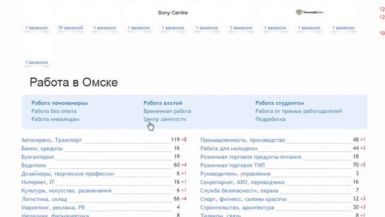This screenshot has height=217, width=385.
Task: Click vacancy count "18" for продукты питания
Action: (356, 156)
